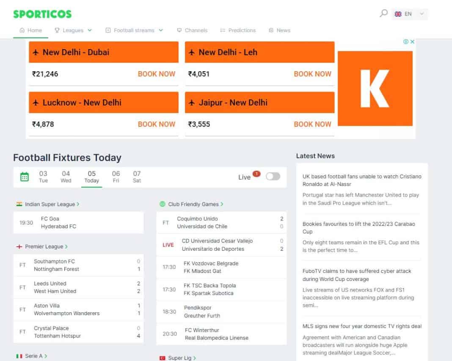
Task: Click the Club Friendly Games green circle icon
Action: 163,204
